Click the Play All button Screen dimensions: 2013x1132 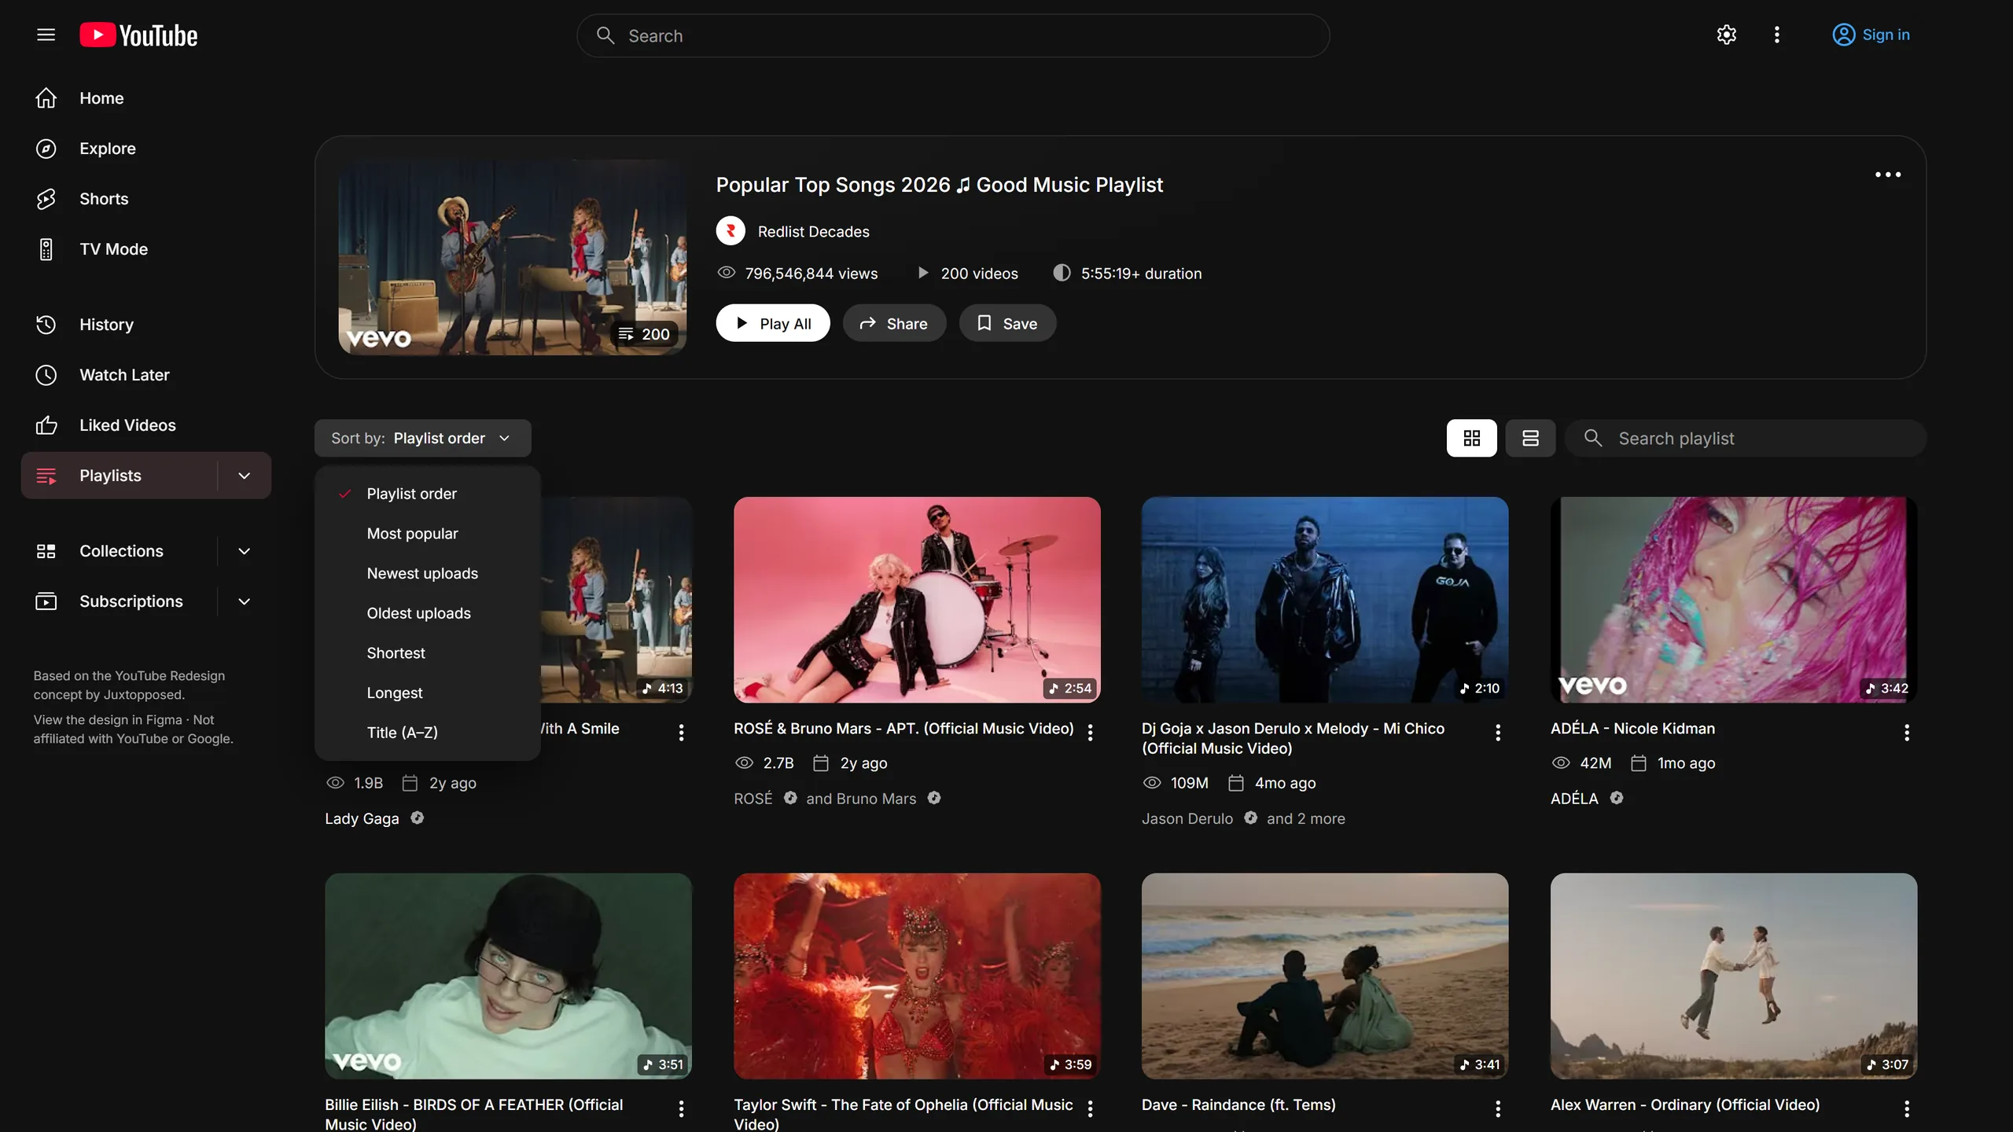point(772,323)
